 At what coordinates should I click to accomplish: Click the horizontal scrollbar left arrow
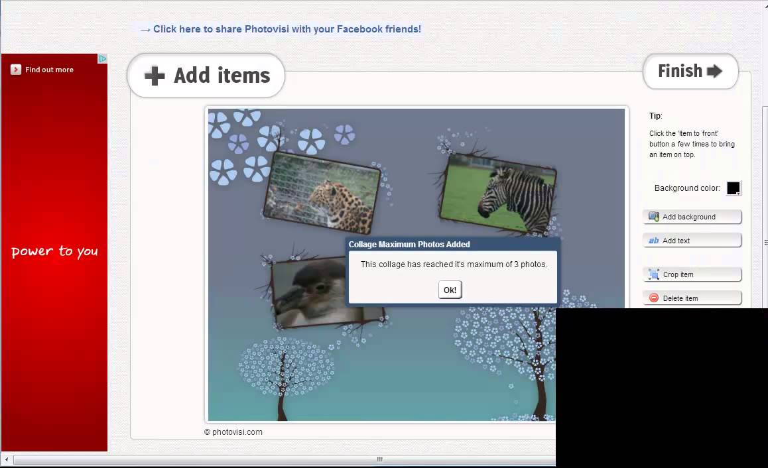[x=7, y=459]
